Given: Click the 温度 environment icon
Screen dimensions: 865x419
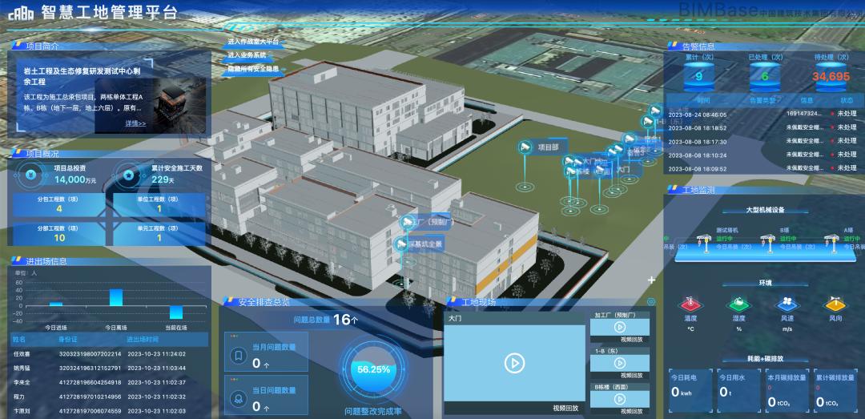Looking at the screenshot, I should coord(690,304).
